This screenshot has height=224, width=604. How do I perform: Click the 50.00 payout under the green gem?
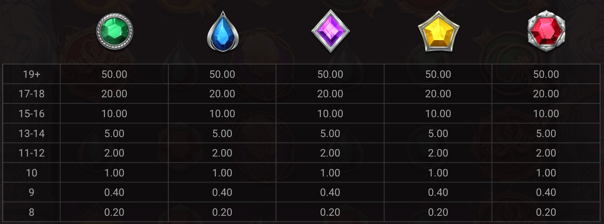pos(114,74)
